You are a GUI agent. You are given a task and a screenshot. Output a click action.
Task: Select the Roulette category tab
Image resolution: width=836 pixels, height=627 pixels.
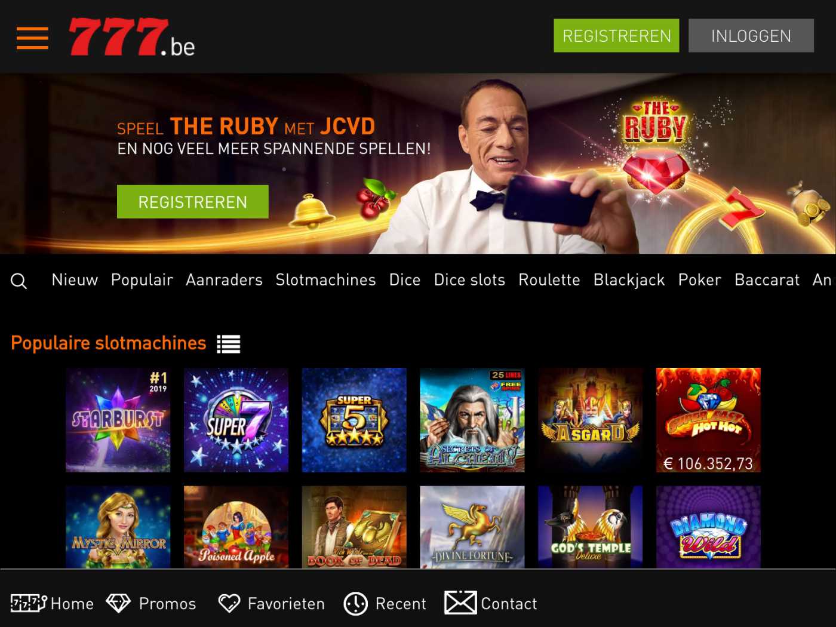(549, 280)
